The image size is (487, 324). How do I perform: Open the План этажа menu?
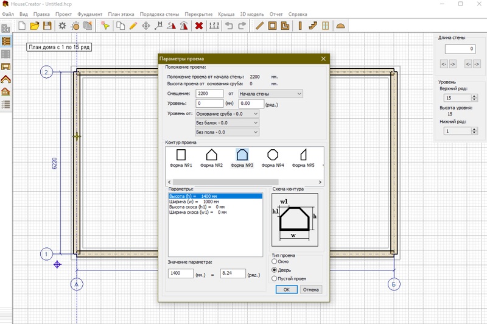point(121,14)
